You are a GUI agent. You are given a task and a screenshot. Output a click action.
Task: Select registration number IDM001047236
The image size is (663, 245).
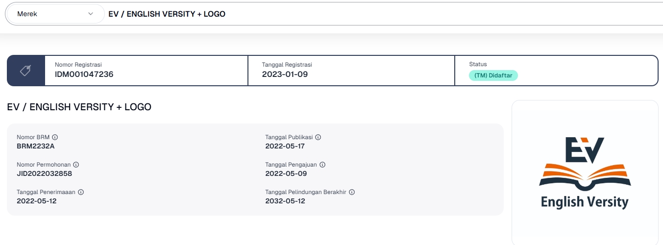[x=84, y=74]
